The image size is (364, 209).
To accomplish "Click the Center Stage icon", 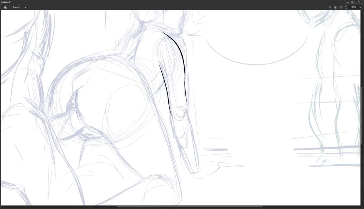I will [330, 7].
